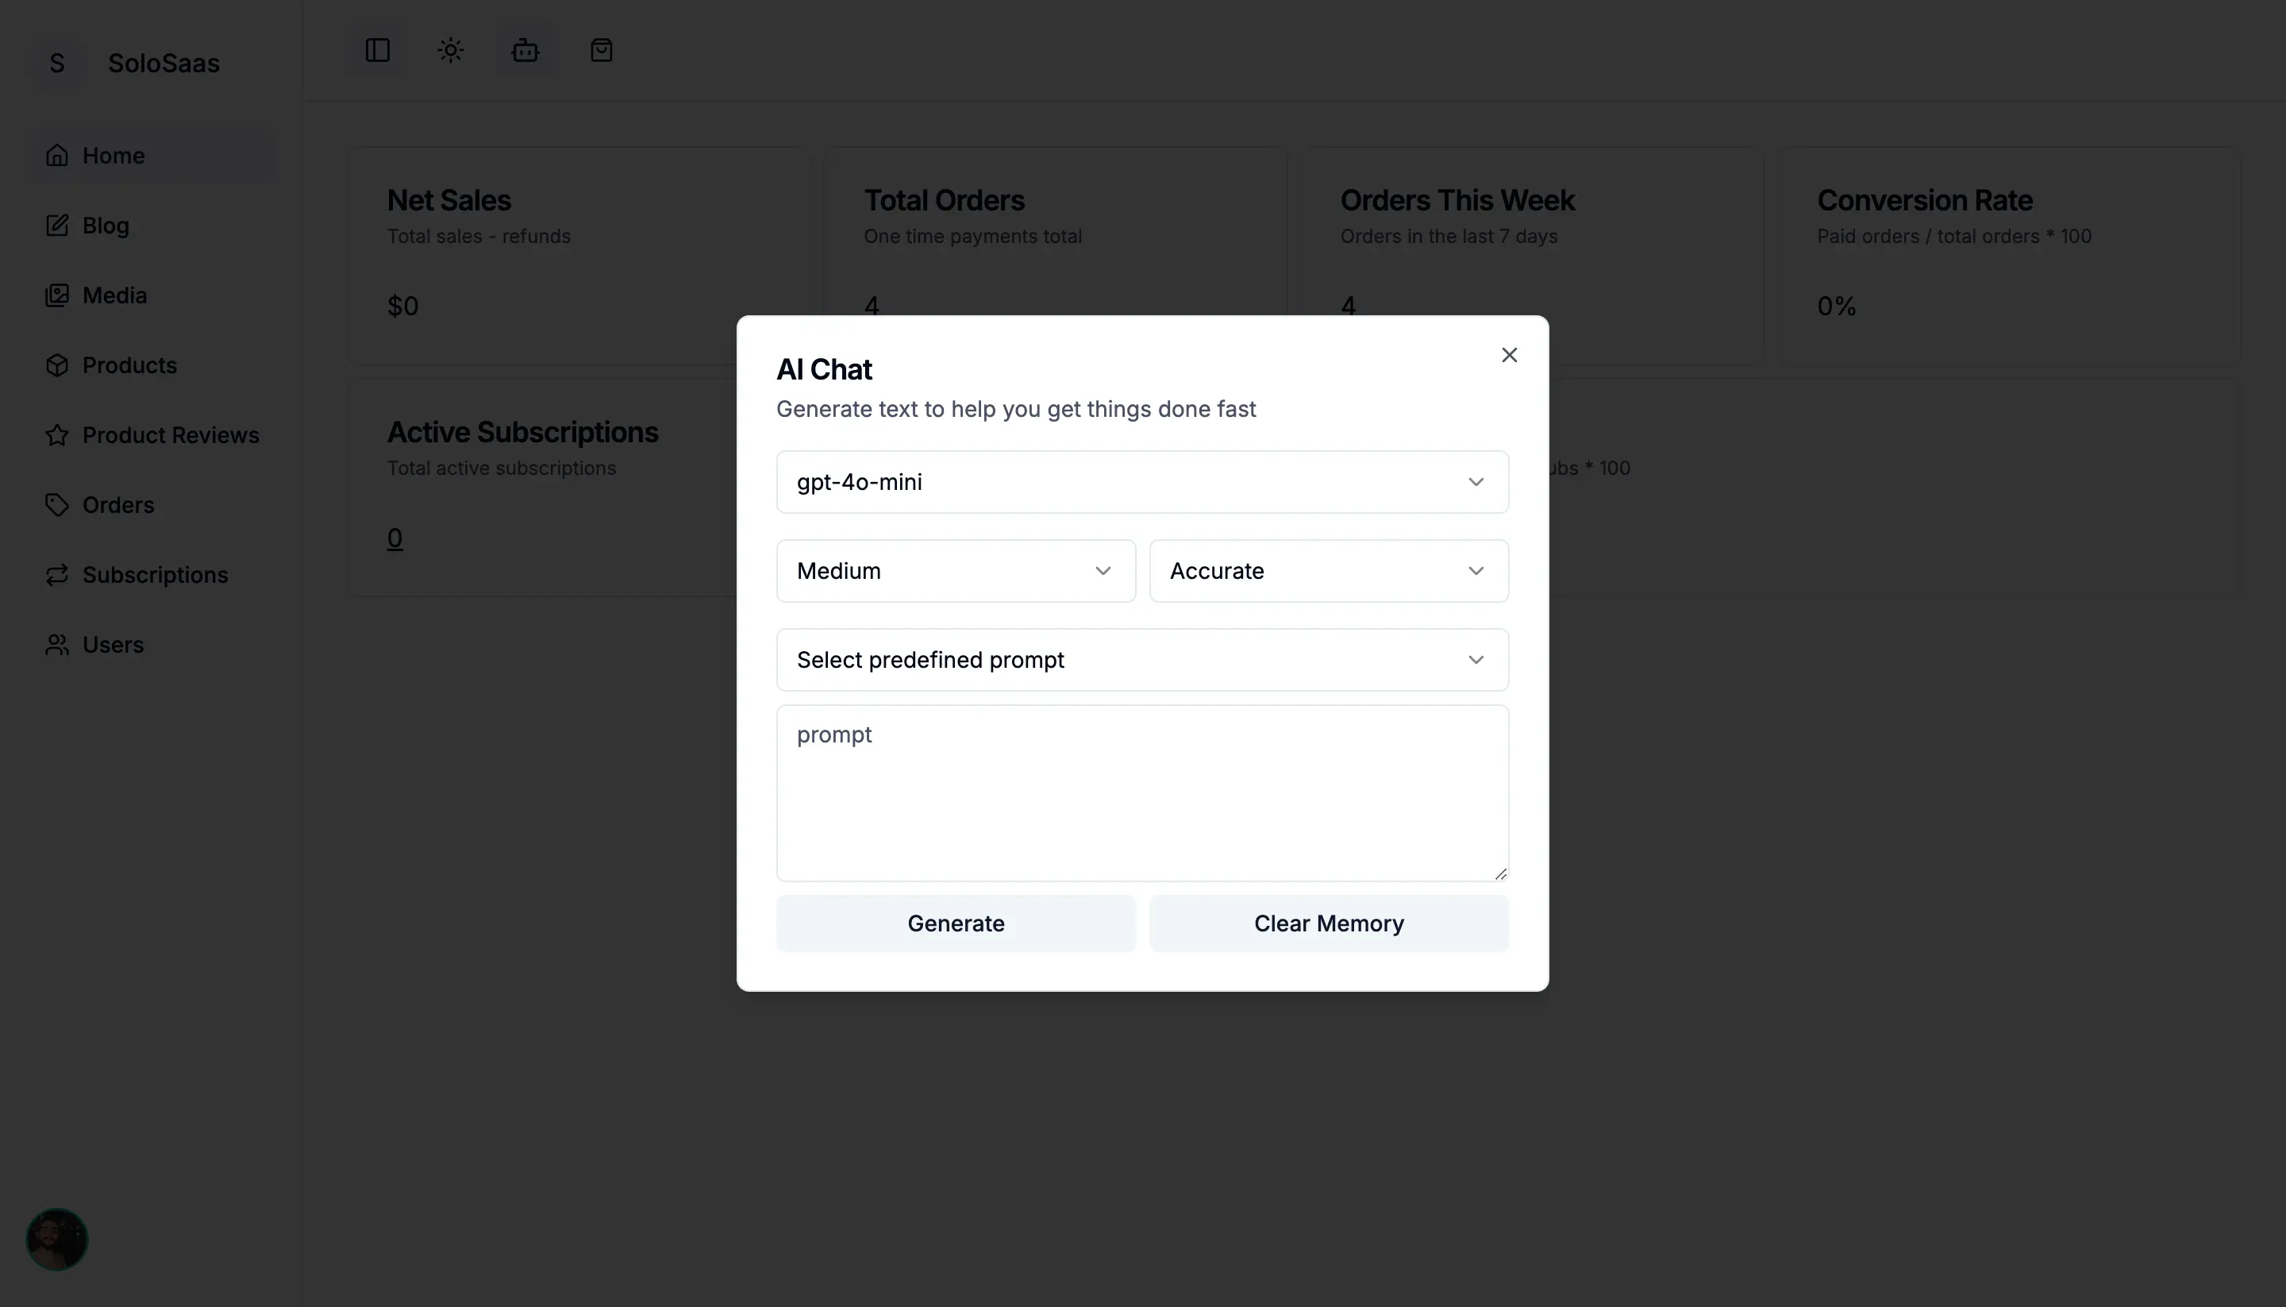Click the Active Subscriptions count 0 link
Viewport: 2286px width, 1307px height.
[394, 538]
